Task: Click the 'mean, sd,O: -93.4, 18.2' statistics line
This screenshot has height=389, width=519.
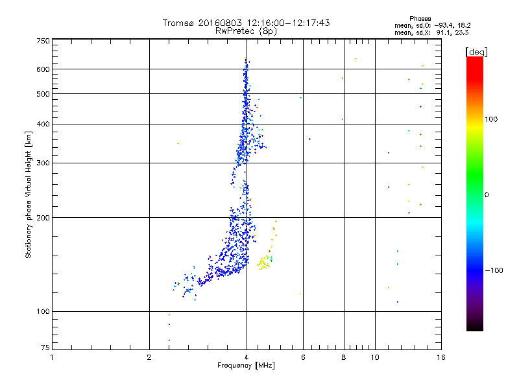Action: click(432, 25)
